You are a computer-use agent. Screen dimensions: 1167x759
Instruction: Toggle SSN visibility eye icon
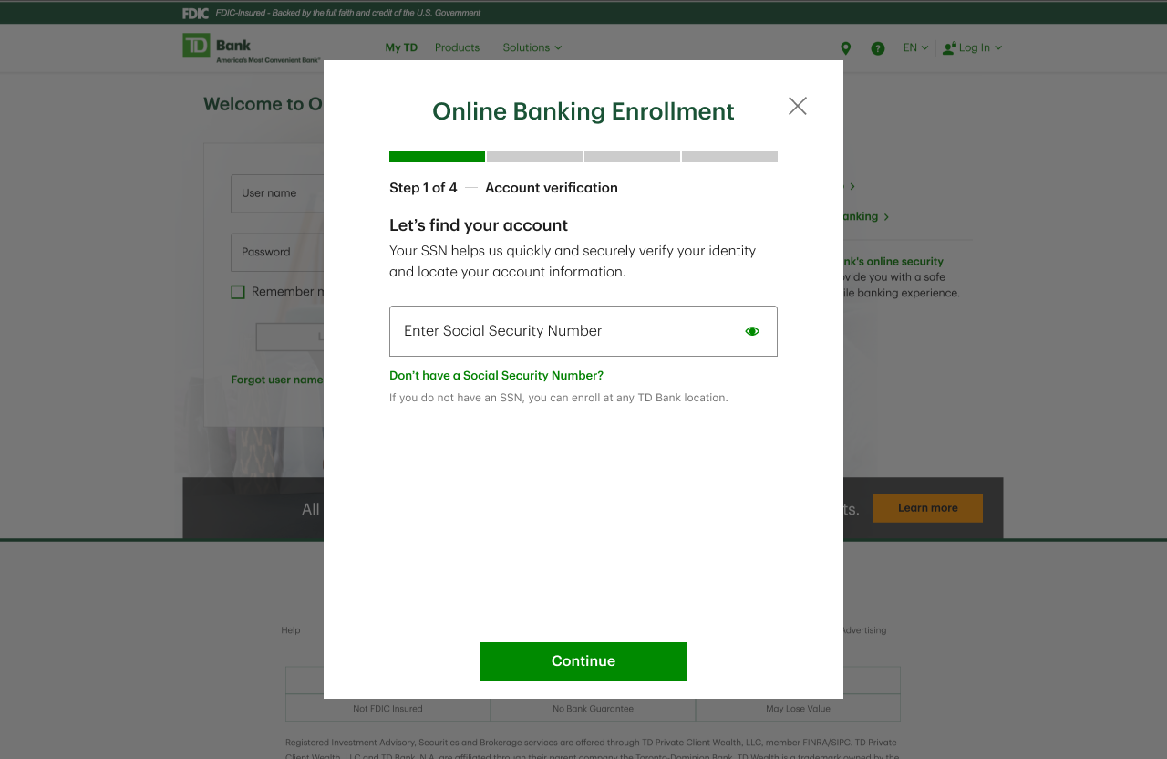click(752, 331)
